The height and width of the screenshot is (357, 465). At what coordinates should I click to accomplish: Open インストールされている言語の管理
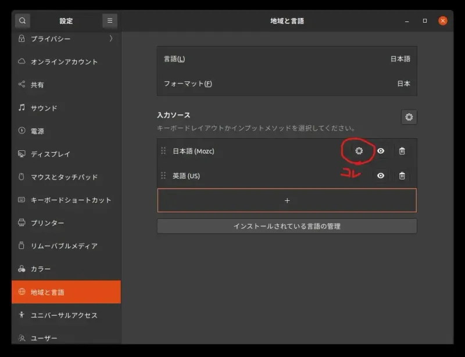tap(287, 226)
